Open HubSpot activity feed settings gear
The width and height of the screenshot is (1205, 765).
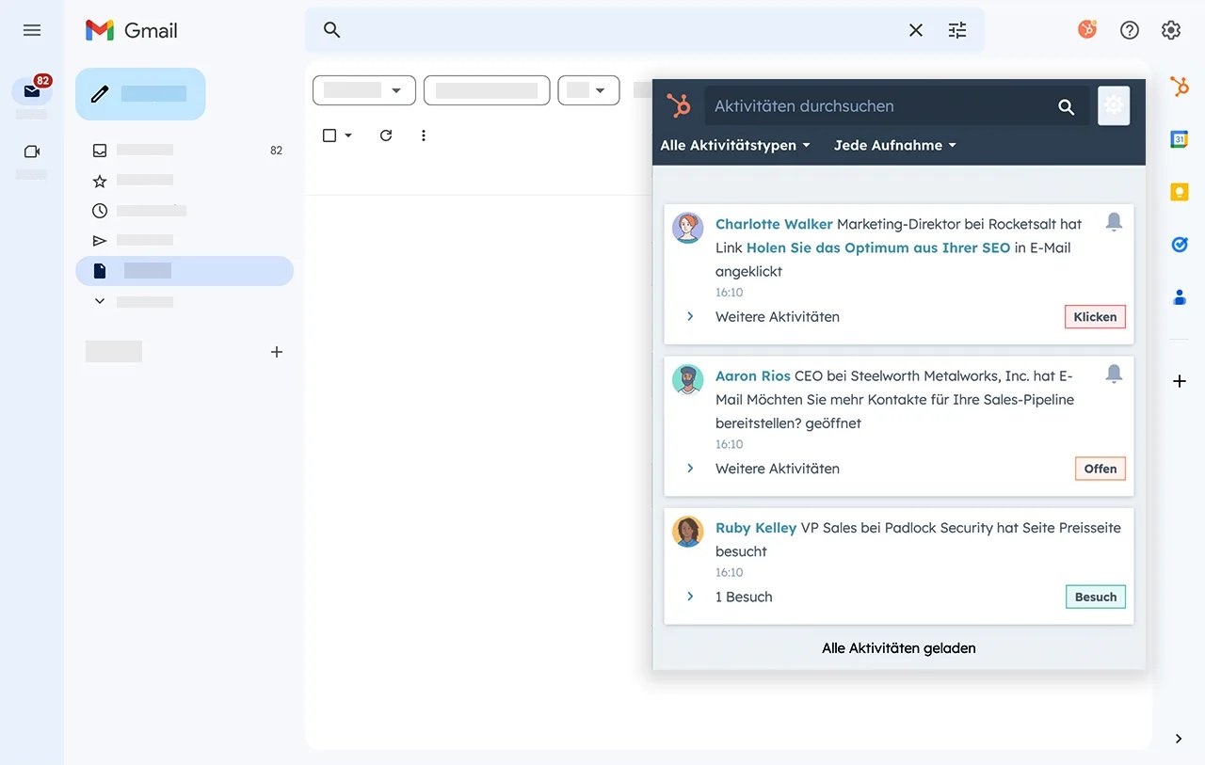point(1113,105)
